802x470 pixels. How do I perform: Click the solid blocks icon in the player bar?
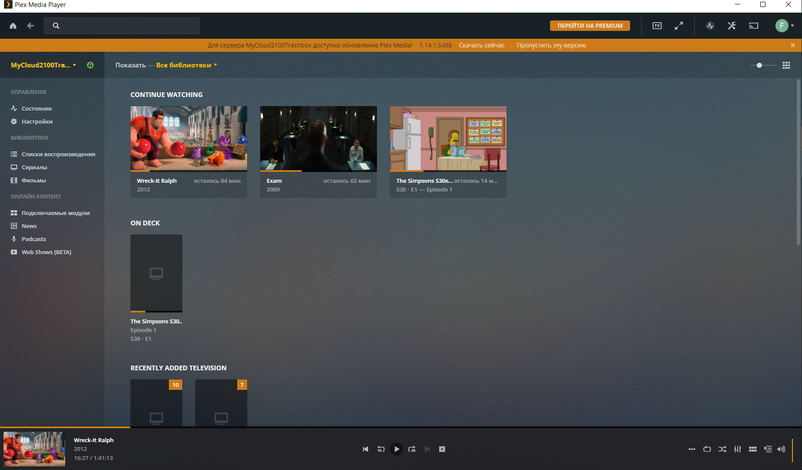[x=753, y=449]
